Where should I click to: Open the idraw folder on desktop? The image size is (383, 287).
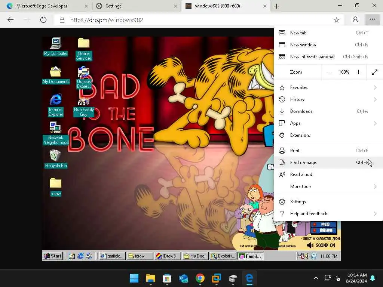point(56,187)
